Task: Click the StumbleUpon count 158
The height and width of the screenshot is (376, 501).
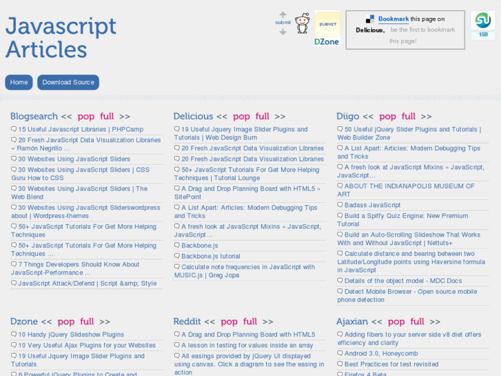Action: [x=483, y=34]
